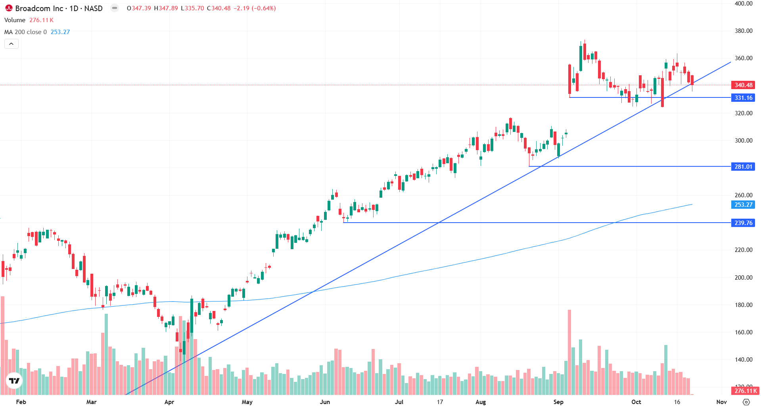Collapse the indicator legend chevron
Viewport: 761px width, 408px height.
tap(11, 44)
